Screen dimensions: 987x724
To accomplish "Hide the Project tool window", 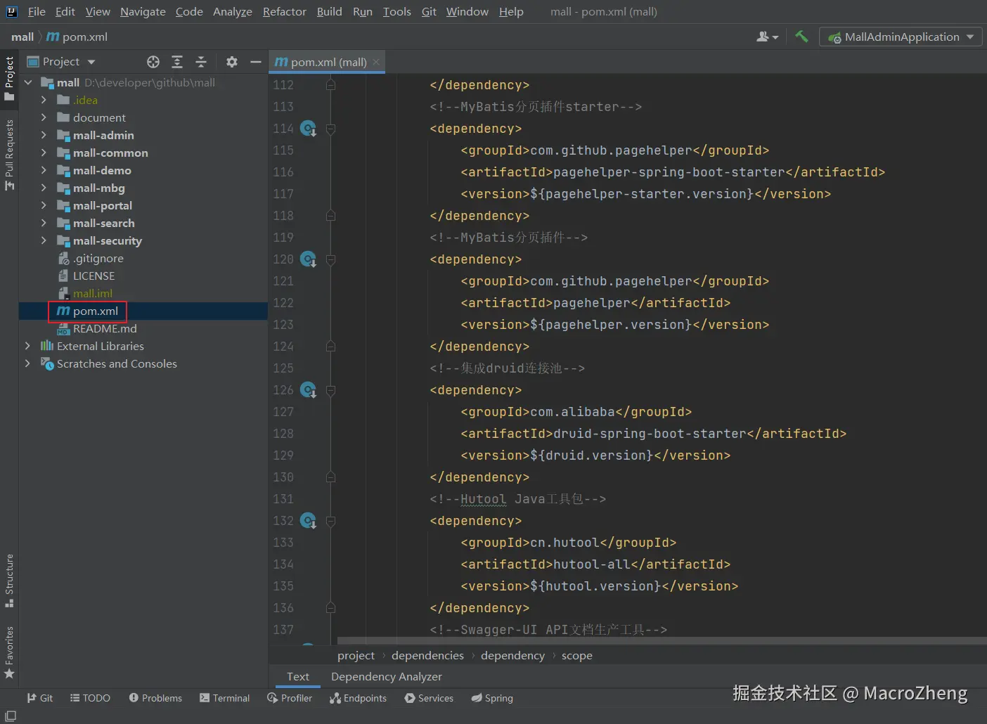I will pos(256,62).
